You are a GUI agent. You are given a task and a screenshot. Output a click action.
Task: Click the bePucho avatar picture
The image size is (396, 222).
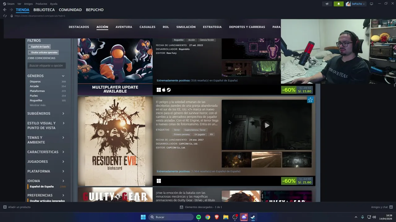(348, 4)
